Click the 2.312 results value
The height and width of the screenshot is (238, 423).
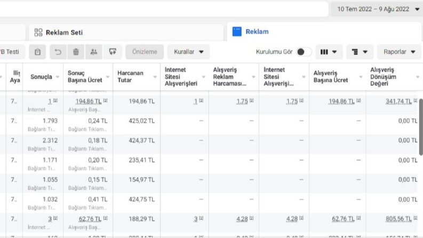click(x=50, y=140)
